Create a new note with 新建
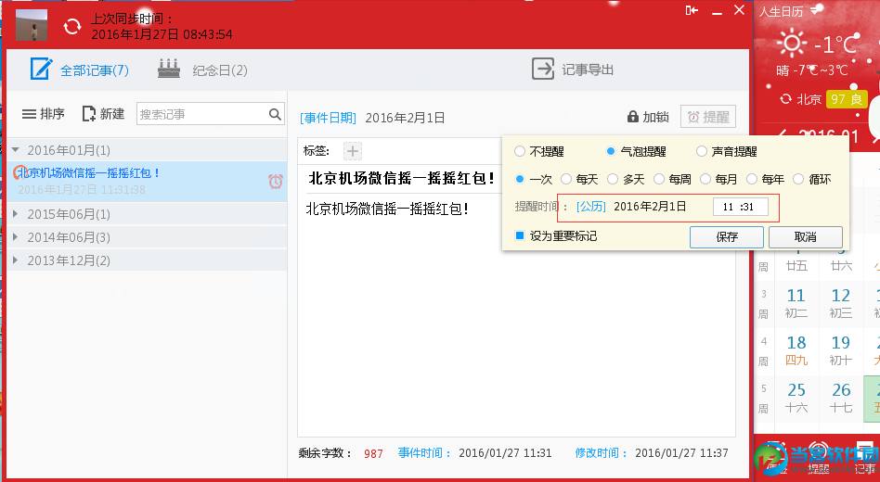 tap(103, 114)
